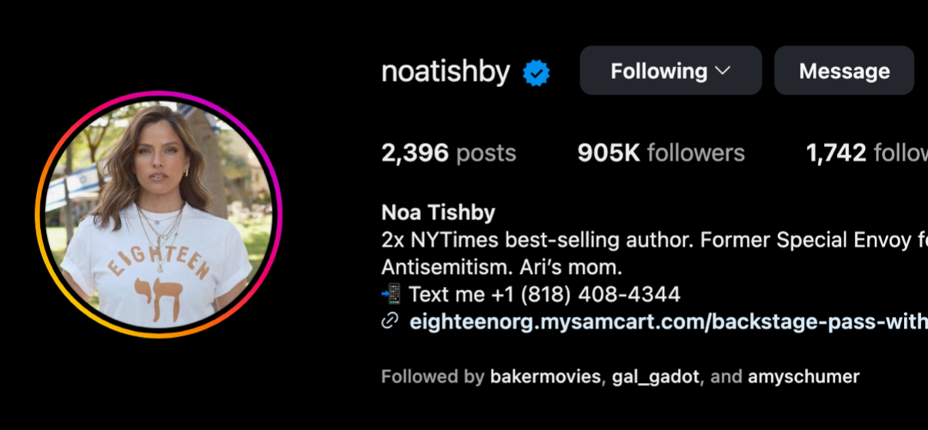The image size is (928, 430).
Task: Click the chevron arrow beside Following
Action: [723, 71]
